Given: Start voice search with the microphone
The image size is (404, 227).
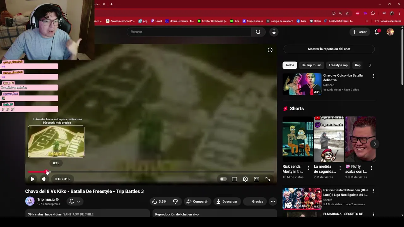Looking at the screenshot, I should tap(274, 32).
